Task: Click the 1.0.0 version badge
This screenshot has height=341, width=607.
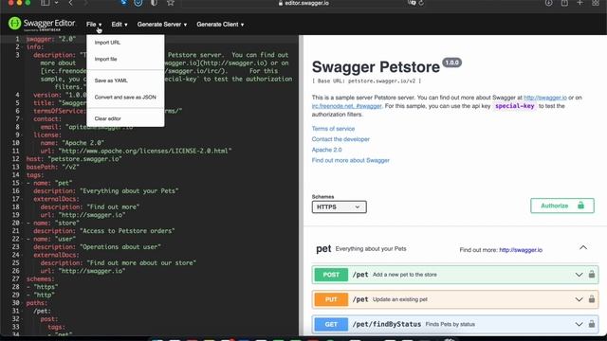Action: [451, 63]
